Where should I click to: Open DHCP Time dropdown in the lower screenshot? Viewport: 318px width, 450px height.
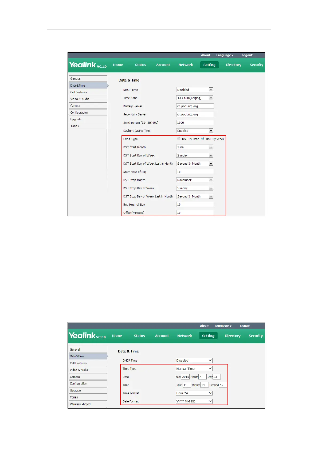(194, 360)
